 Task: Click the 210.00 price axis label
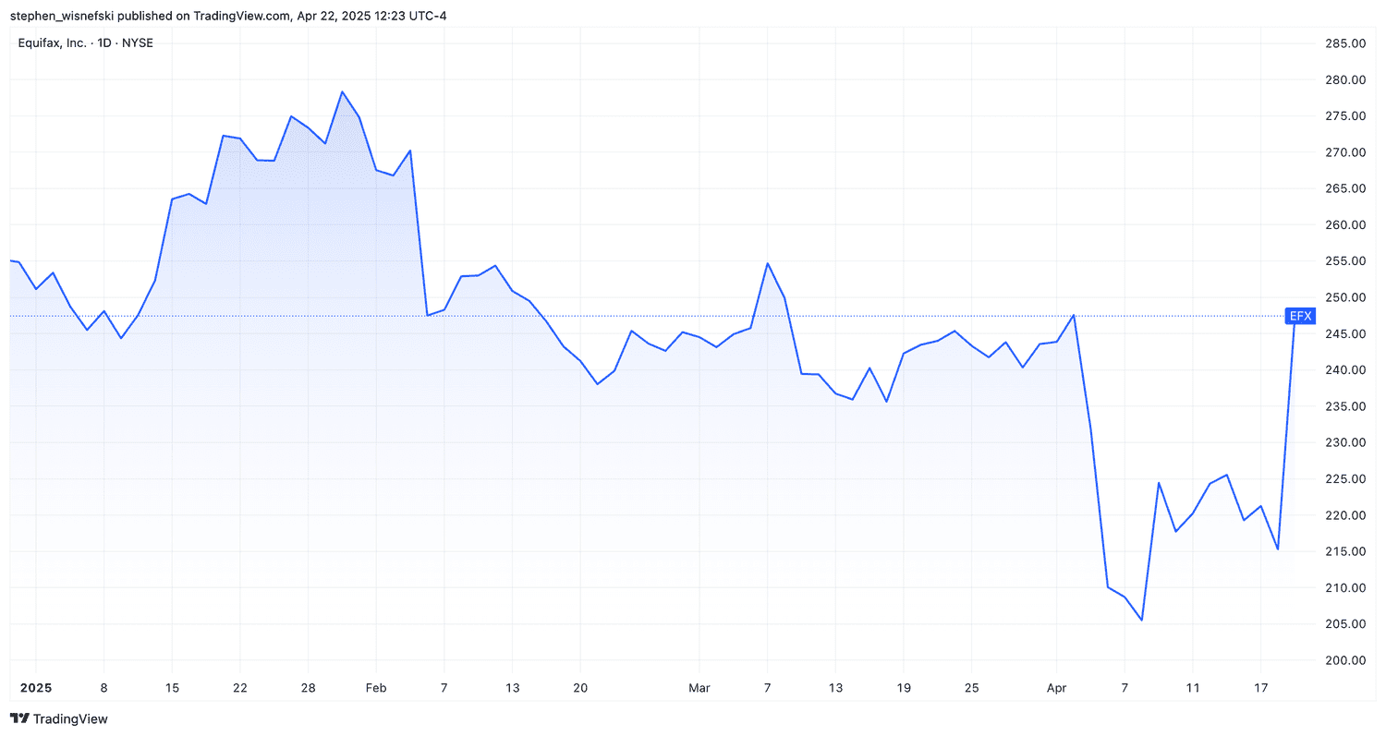[1343, 588]
